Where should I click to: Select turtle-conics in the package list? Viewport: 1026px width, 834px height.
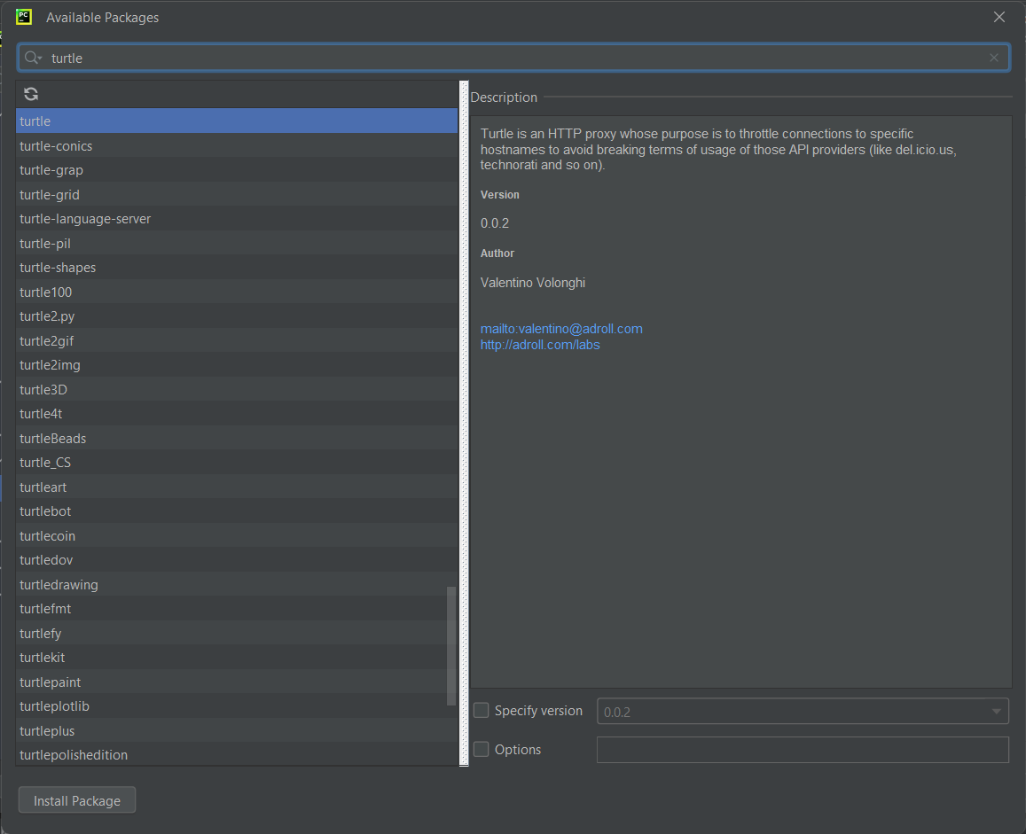click(x=56, y=145)
